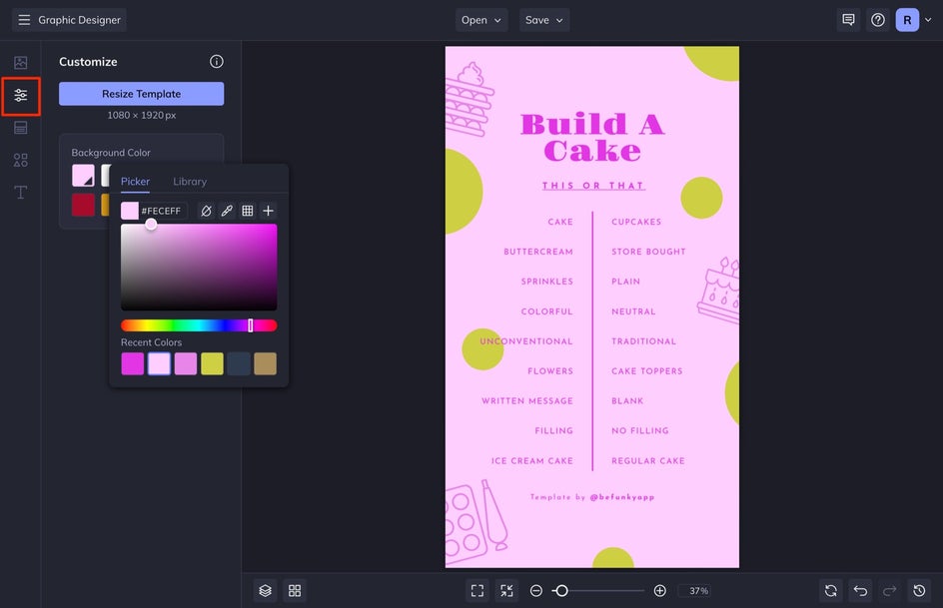Select the NO FILLING text on canvas

click(x=640, y=430)
